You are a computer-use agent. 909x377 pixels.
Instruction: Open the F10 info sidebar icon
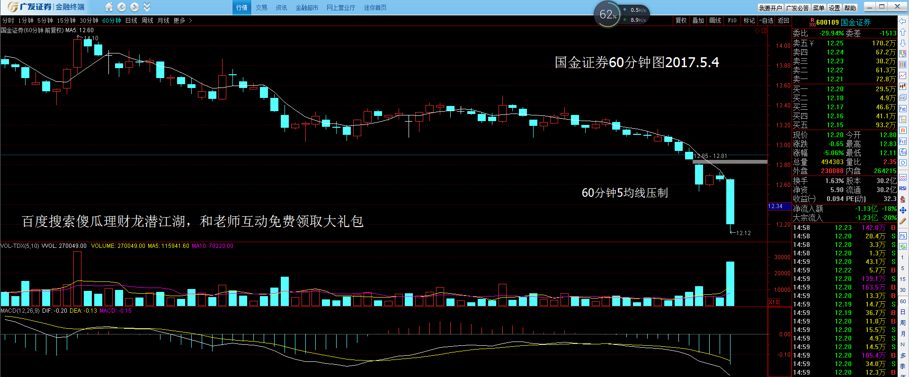coord(903,108)
